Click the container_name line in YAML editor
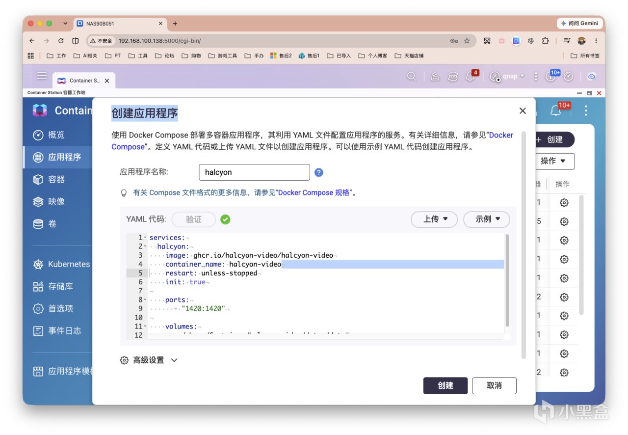 coord(223,264)
